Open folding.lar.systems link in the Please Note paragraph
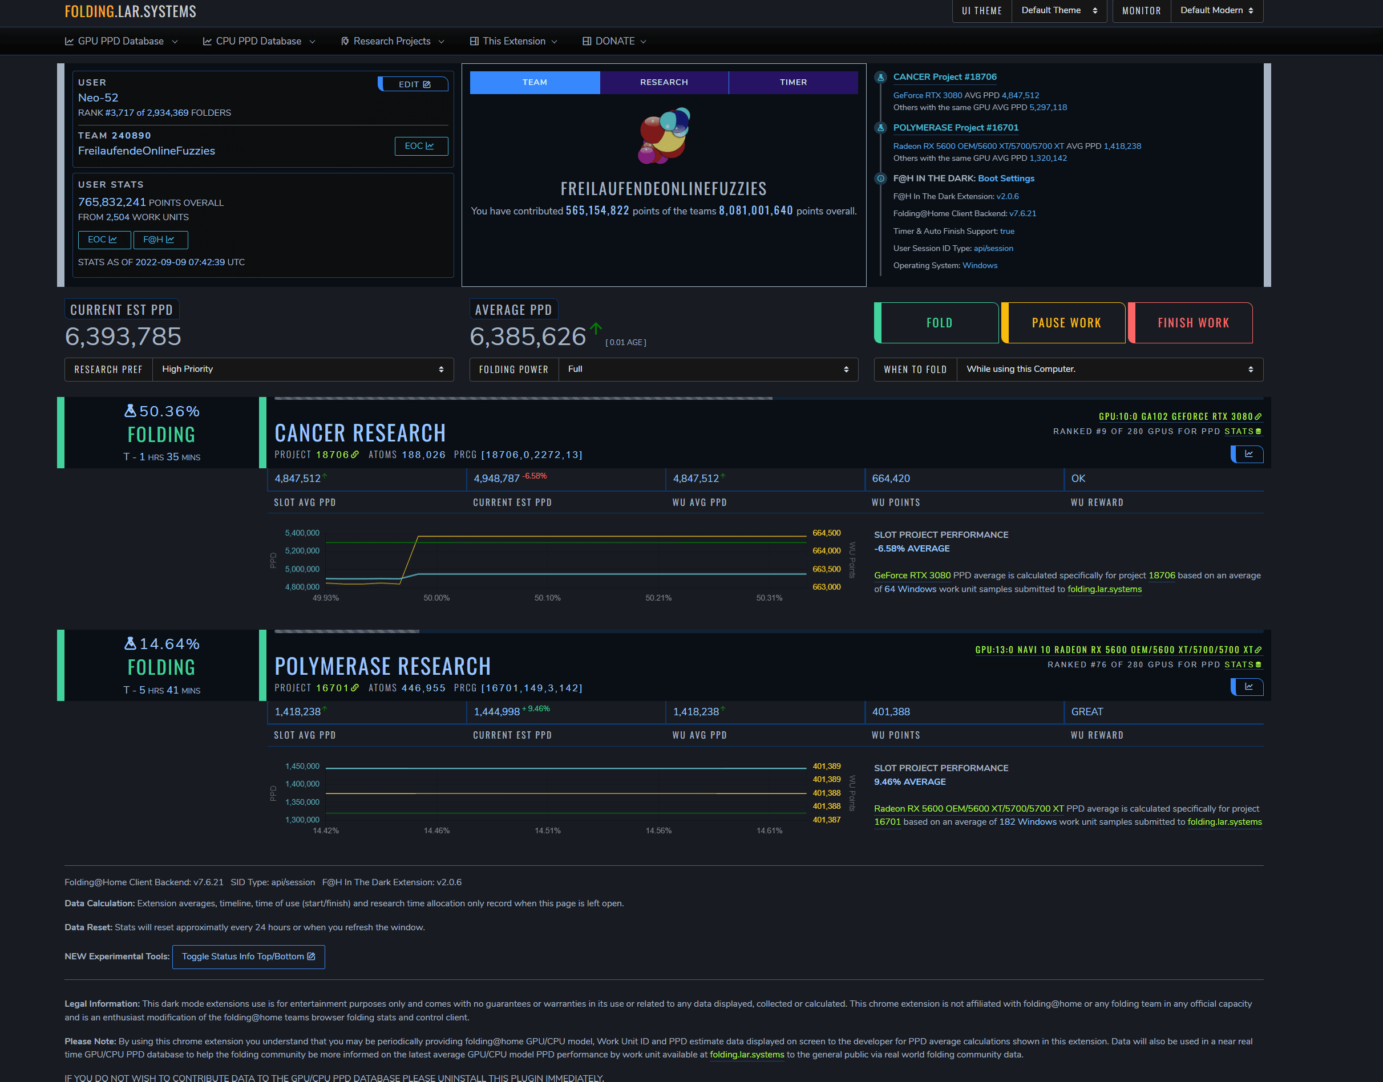The height and width of the screenshot is (1082, 1383). (x=747, y=1055)
